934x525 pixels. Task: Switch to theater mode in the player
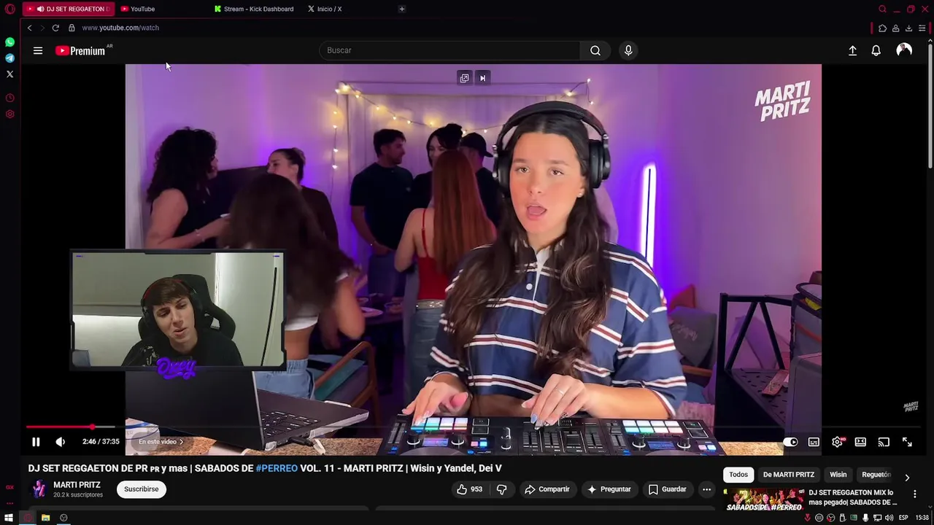click(x=860, y=442)
